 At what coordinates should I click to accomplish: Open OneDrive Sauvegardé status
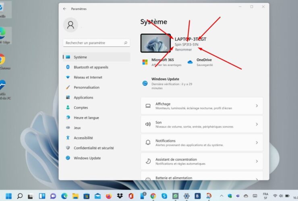(205, 65)
